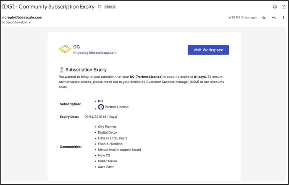Click the 'Communities:' label
Viewport: 289px width, 185px height.
click(x=71, y=147)
